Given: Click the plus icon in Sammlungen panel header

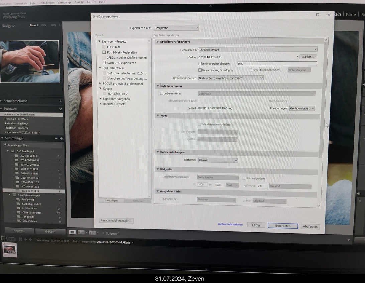Looking at the screenshot, I should click(x=61, y=138).
